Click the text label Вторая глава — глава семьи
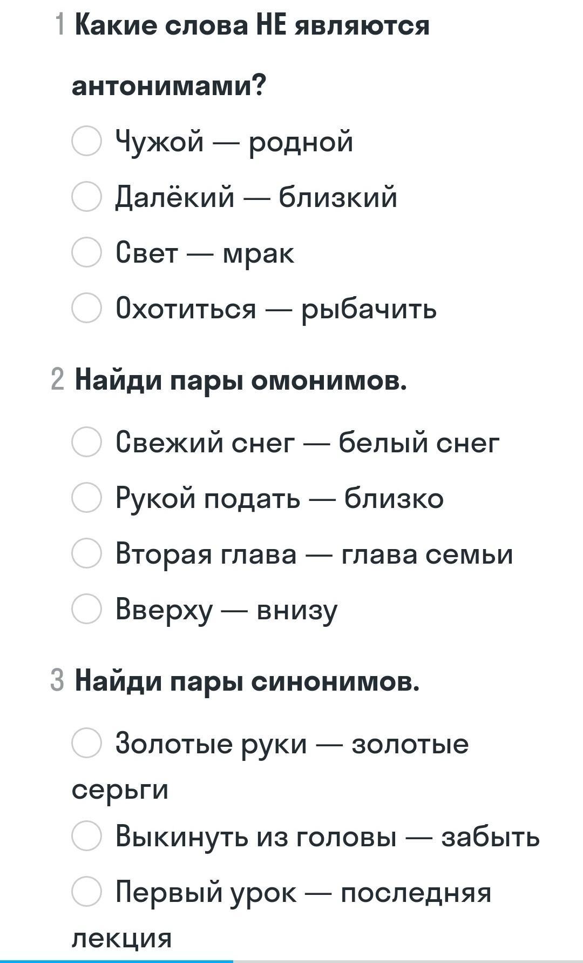 coord(314,554)
